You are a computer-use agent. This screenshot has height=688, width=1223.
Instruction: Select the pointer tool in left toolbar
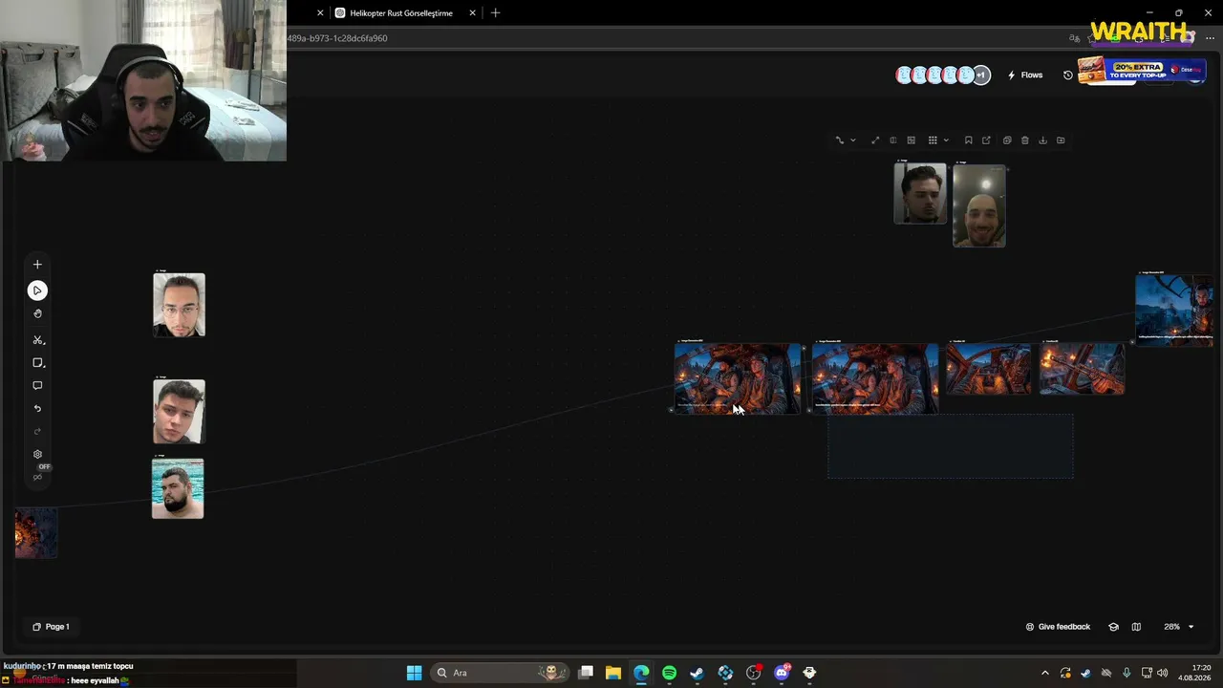point(37,290)
